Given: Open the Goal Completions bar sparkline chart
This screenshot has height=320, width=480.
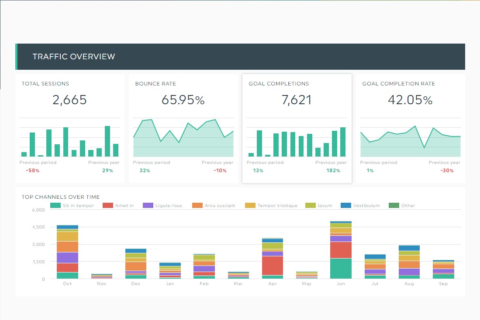Looking at the screenshot, I should (297, 137).
